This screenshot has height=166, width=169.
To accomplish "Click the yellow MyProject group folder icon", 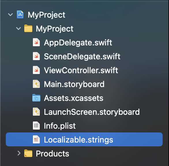I will [28, 29].
